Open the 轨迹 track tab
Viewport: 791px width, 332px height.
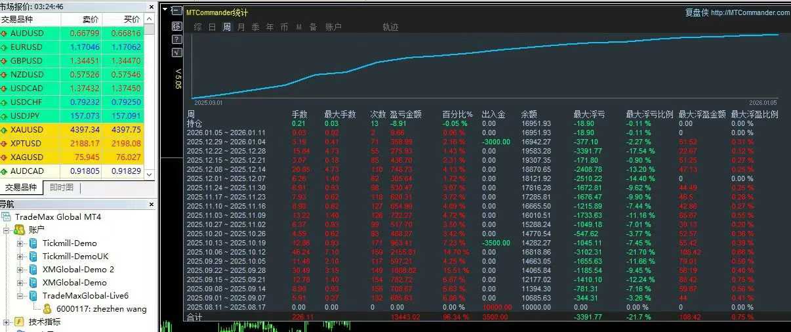[x=390, y=27]
